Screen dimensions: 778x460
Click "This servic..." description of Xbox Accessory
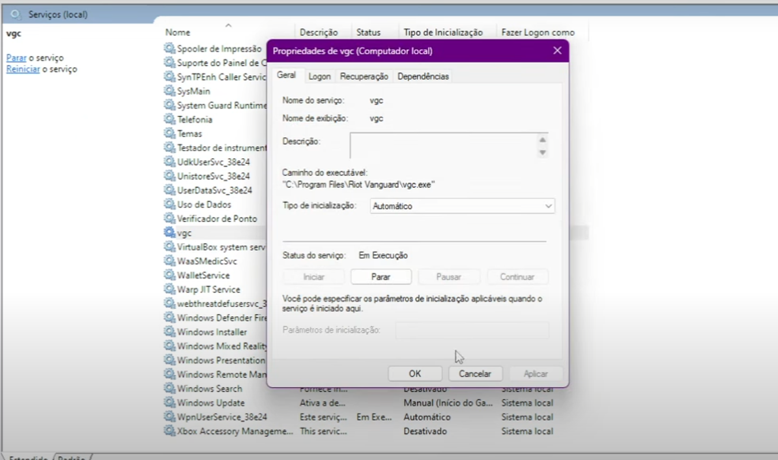point(323,431)
